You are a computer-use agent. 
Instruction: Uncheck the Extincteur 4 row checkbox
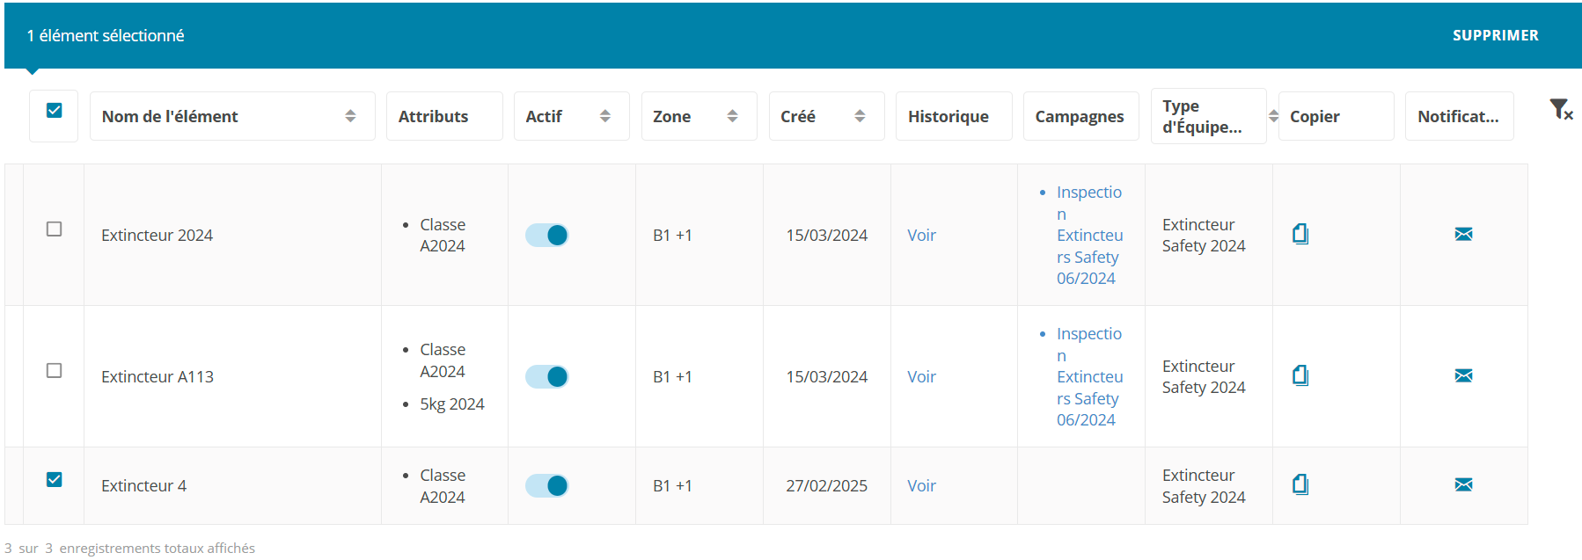point(55,480)
